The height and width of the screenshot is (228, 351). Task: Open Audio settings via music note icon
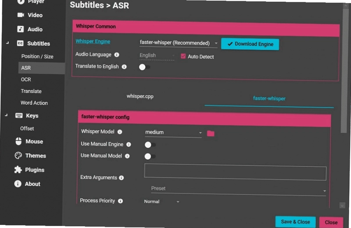[x=20, y=29]
